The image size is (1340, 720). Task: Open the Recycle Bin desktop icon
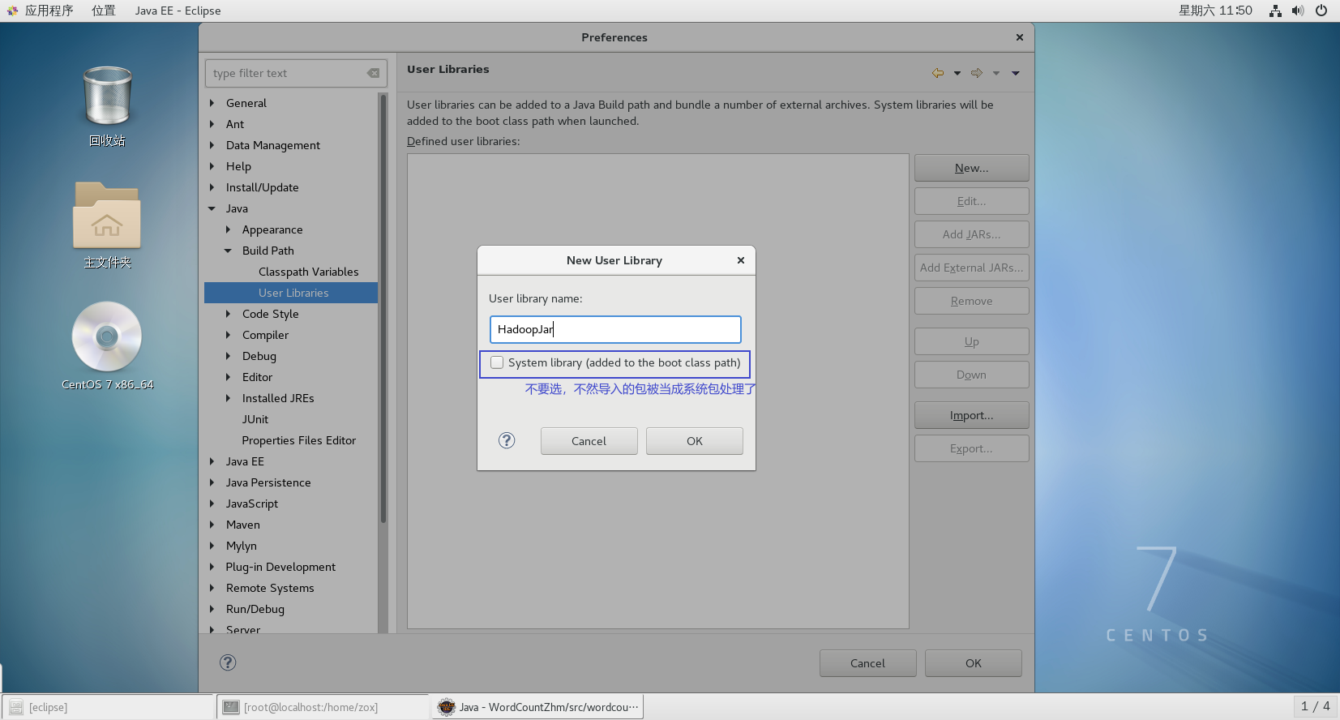coord(107,97)
